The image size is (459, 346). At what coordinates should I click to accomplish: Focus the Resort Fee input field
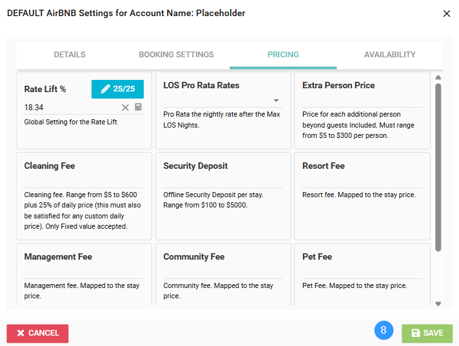click(x=362, y=181)
